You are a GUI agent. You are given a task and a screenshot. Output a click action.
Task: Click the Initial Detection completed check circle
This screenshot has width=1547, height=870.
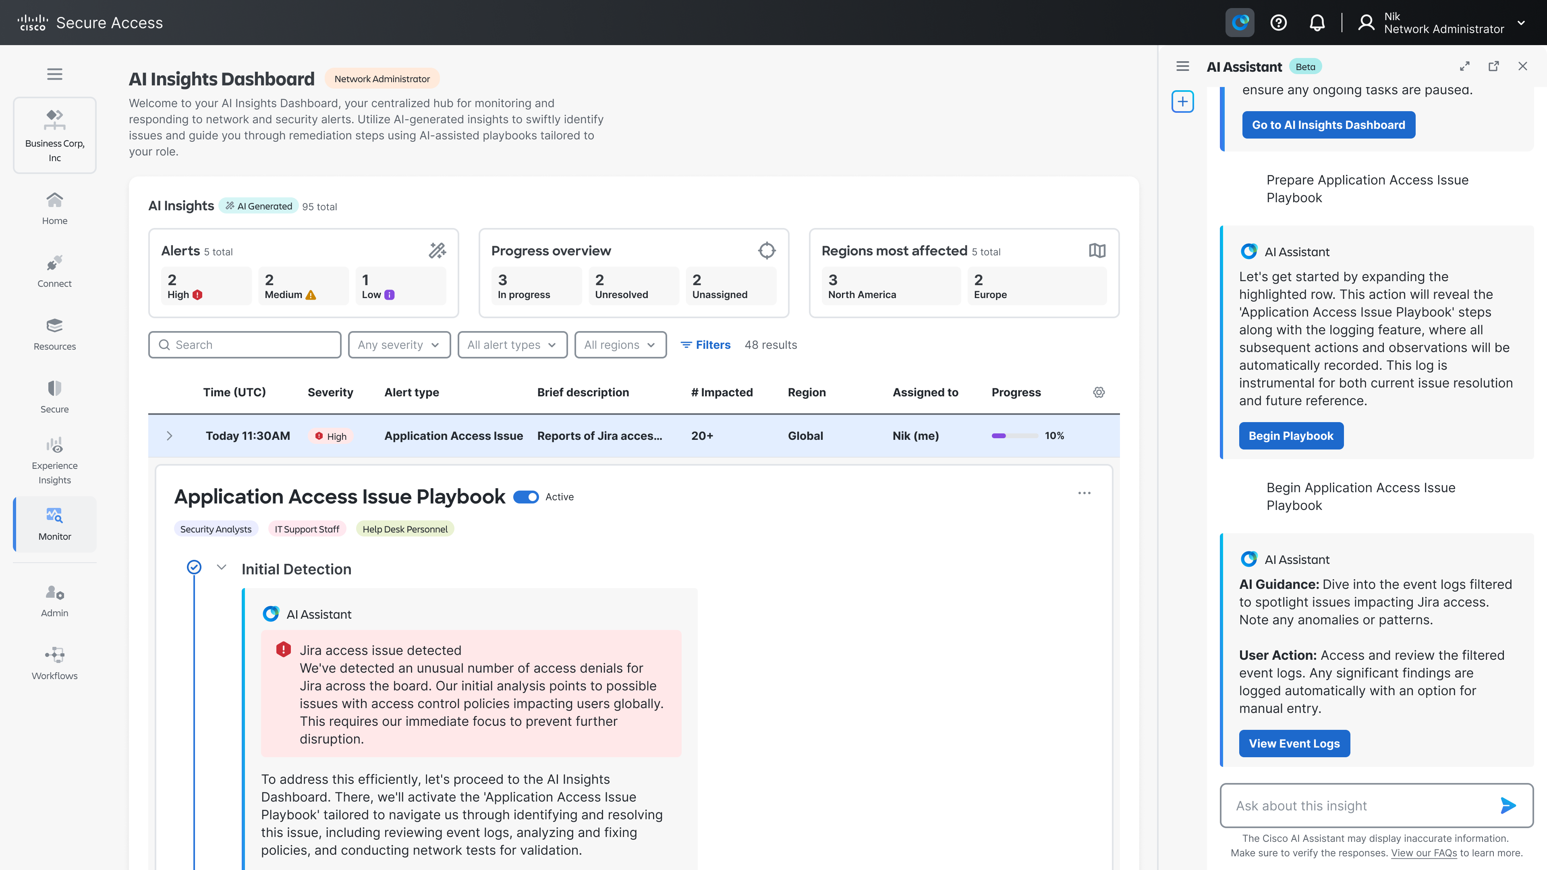(x=194, y=567)
